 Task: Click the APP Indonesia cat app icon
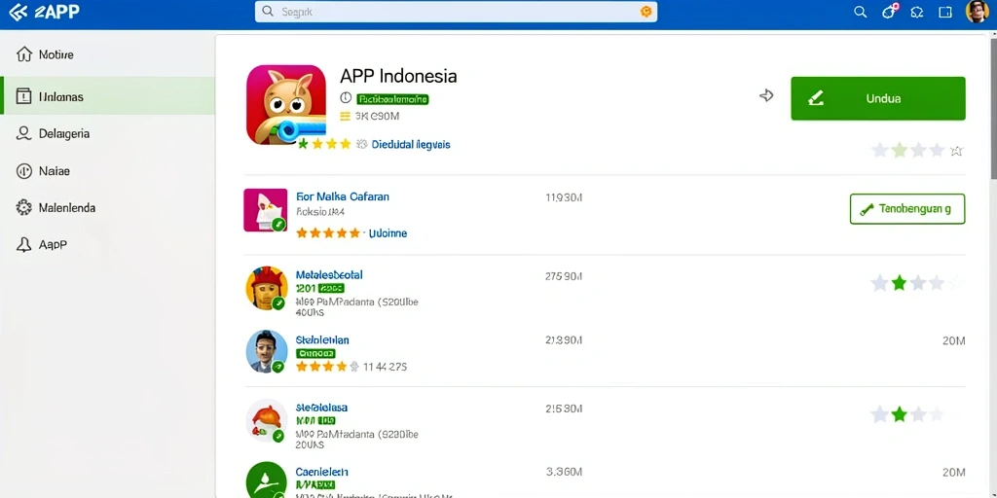(286, 105)
